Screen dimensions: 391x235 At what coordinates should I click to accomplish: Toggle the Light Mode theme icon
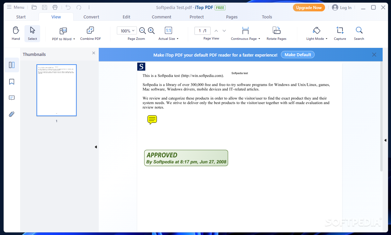click(316, 30)
